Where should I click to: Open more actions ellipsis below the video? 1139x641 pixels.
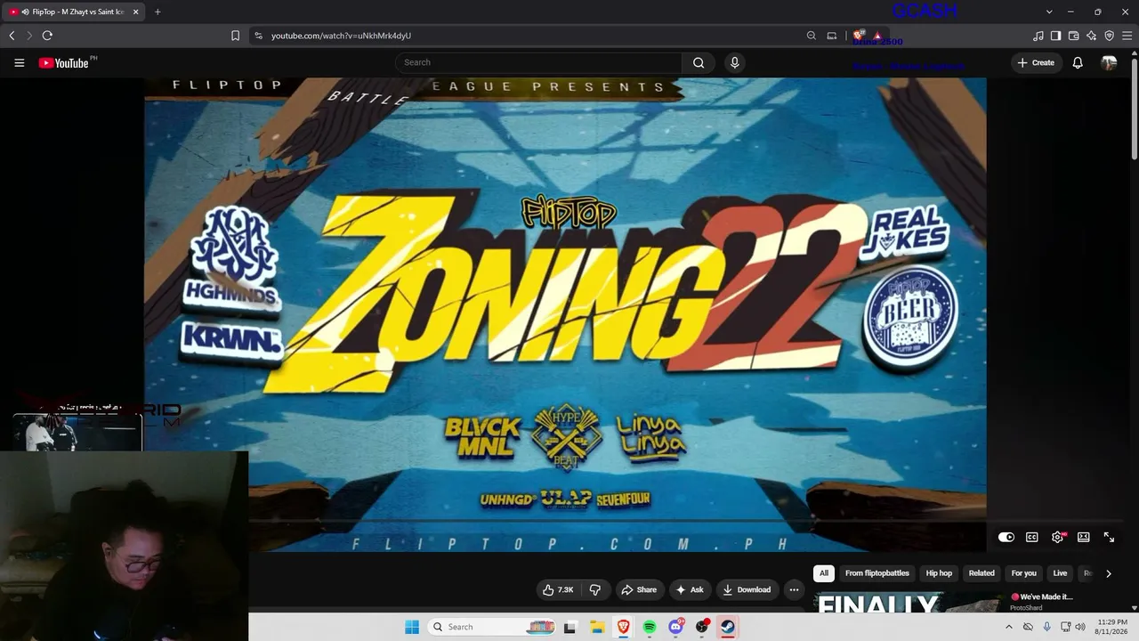coord(794,589)
